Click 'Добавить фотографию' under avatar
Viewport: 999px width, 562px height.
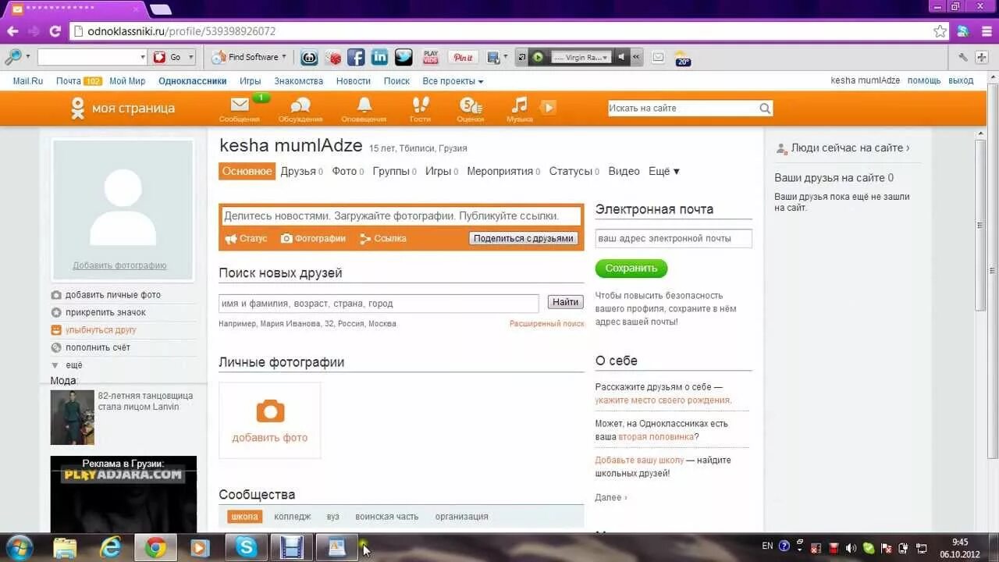pos(119,265)
